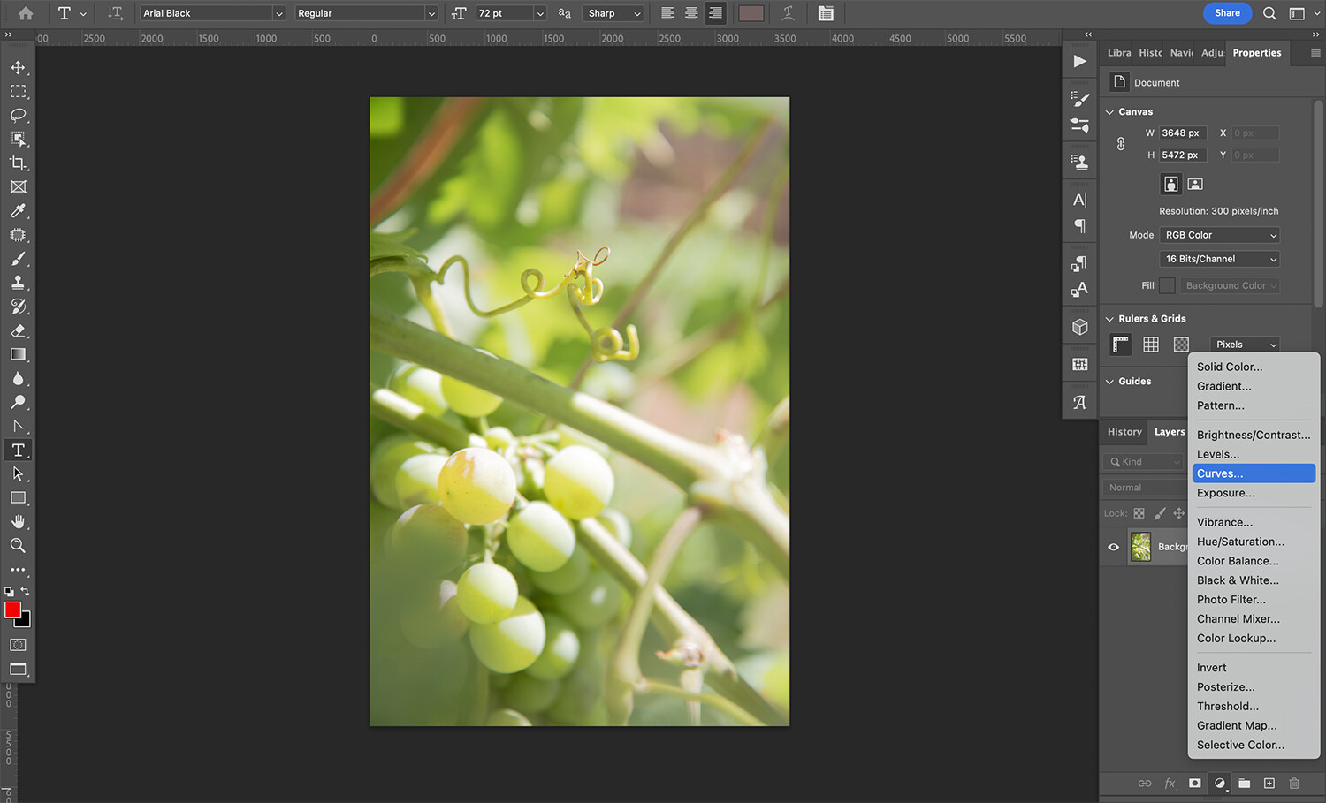Select the Eyedropper tool
This screenshot has width=1326, height=803.
[x=18, y=211]
